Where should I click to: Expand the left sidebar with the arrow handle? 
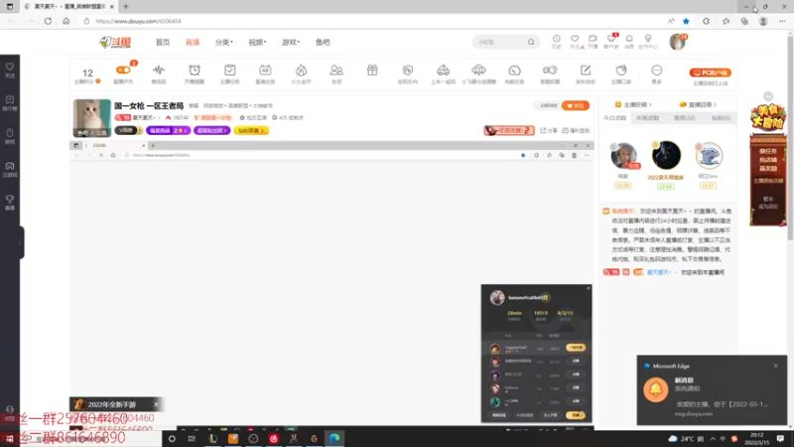(21, 243)
